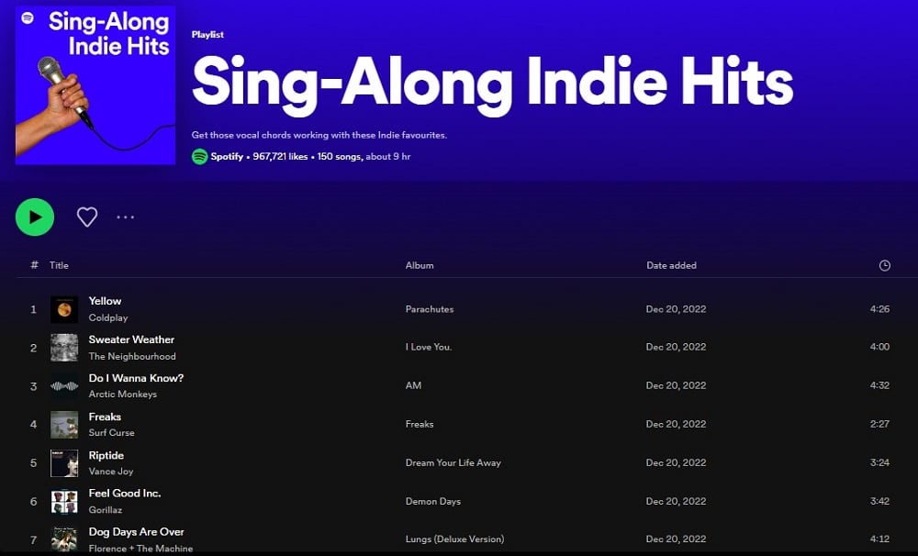
Task: Open the I Love You. album link
Action: (x=429, y=347)
